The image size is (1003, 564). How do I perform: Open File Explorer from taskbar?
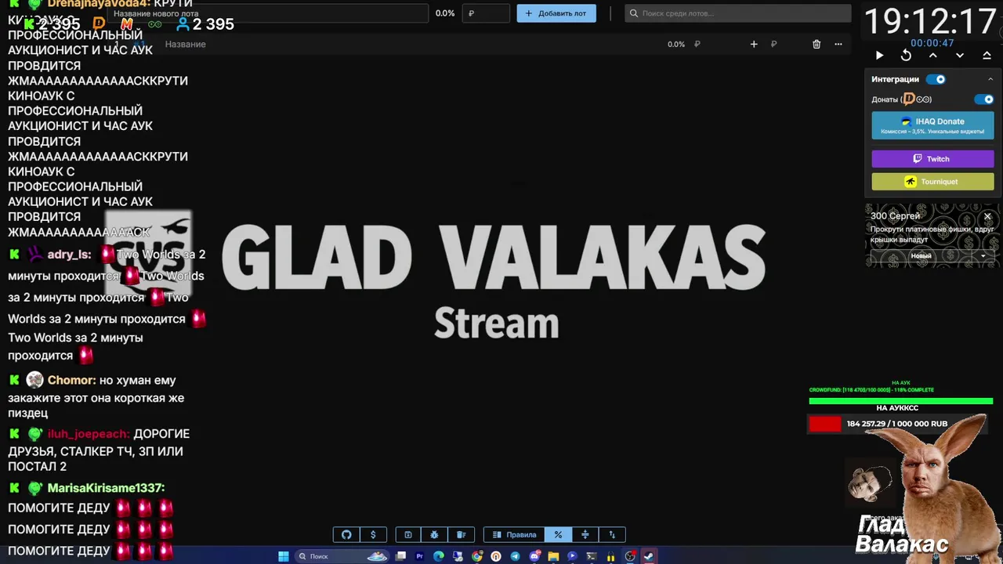(x=553, y=556)
